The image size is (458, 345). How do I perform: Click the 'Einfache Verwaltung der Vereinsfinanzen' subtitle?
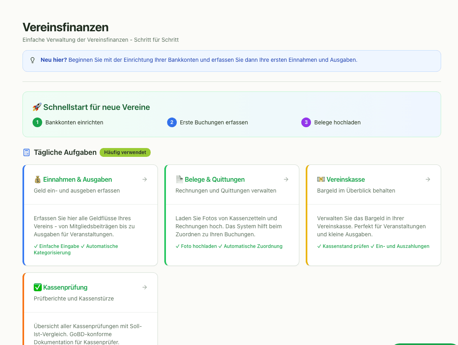(x=100, y=40)
